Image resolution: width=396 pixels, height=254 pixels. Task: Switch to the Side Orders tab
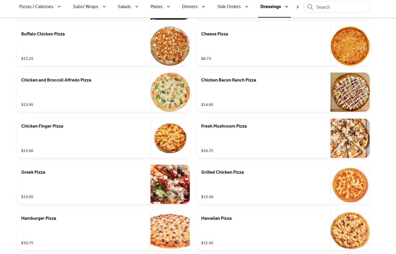[229, 7]
